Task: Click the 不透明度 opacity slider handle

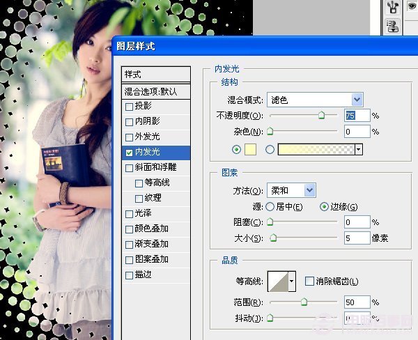Action: pos(321,116)
